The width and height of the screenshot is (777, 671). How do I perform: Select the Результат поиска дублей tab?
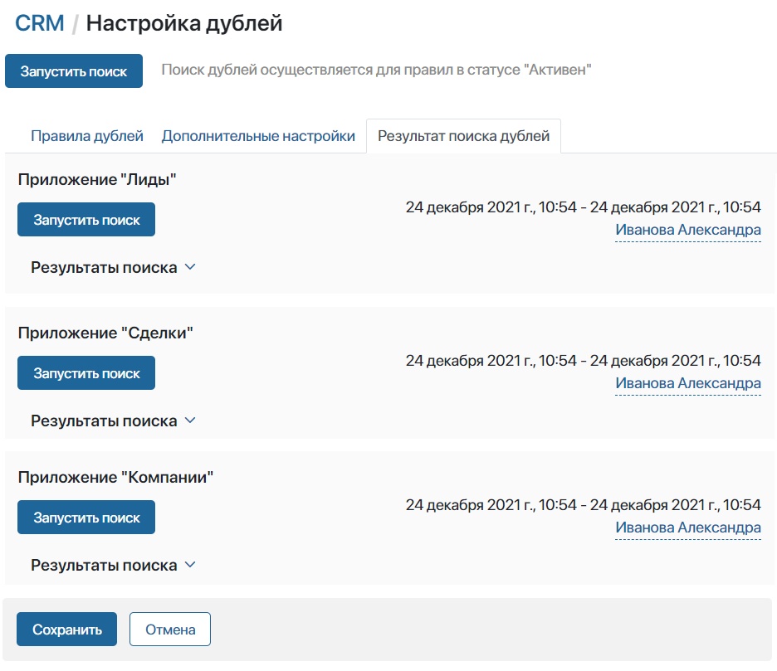[x=463, y=136]
